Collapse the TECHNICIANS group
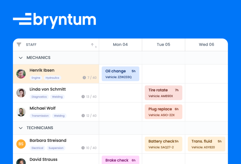Viewport: 241px width, 164px height. click(x=21, y=128)
